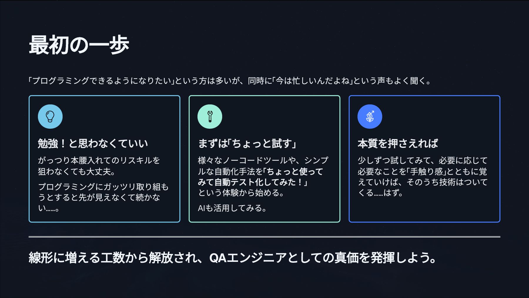Click the light bulb icon
This screenshot has width=529, height=298.
(x=50, y=116)
